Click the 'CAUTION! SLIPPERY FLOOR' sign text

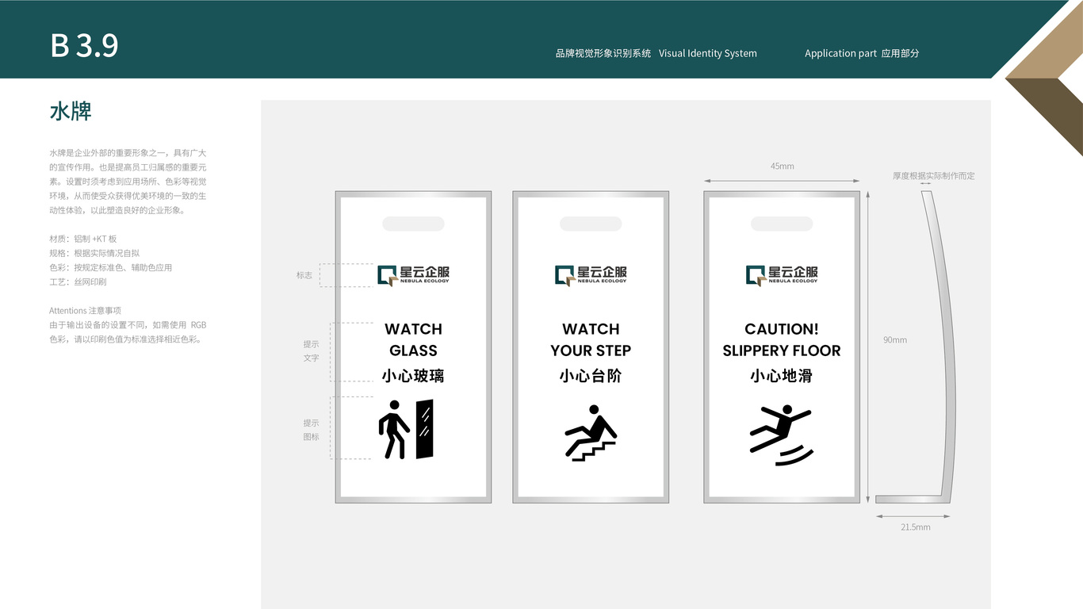pos(782,339)
